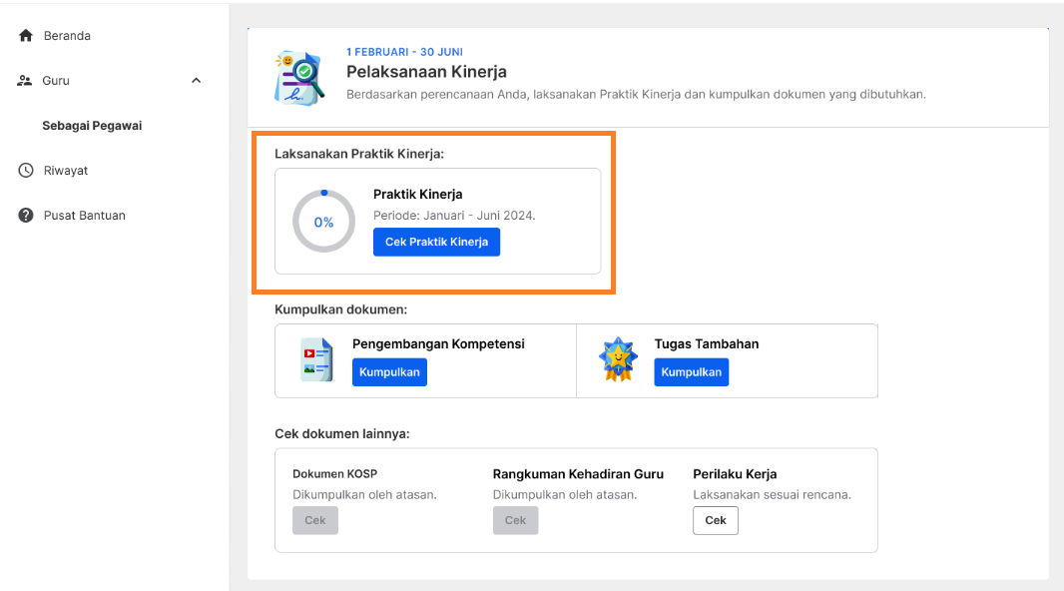Click the Pusat Bantuan question mark icon
1064x591 pixels.
click(26, 215)
